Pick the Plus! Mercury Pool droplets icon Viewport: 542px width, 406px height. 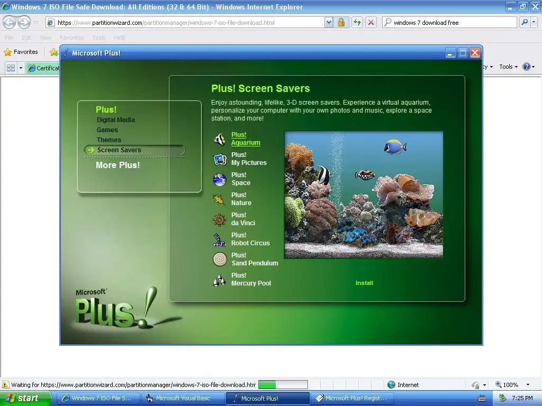(220, 280)
